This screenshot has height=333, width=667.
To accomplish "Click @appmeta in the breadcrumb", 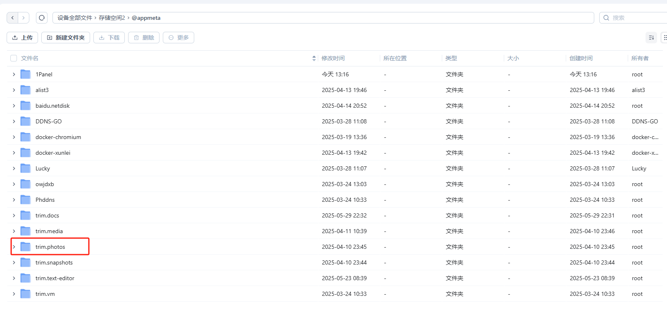I will pyautogui.click(x=146, y=18).
